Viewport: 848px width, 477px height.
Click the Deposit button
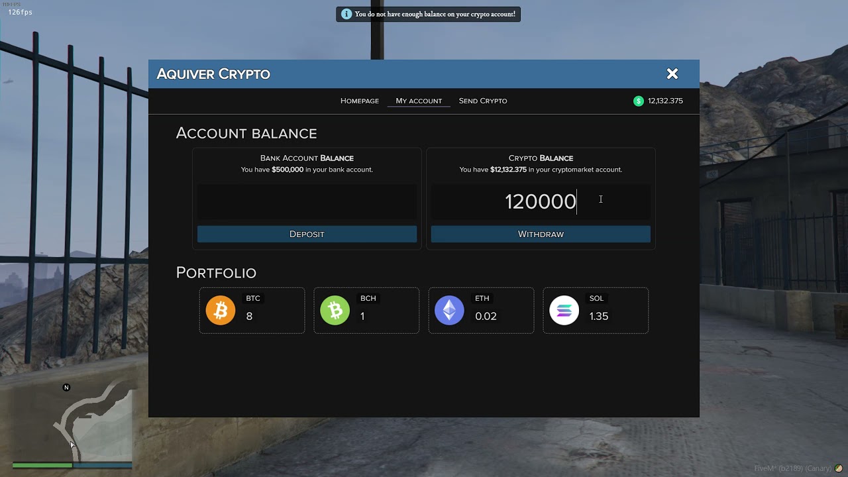pos(307,234)
